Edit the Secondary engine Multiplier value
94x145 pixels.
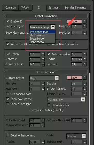(x=77, y=33)
